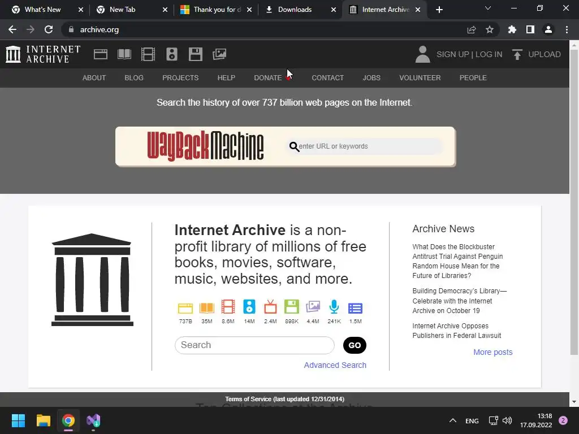Open the Images icon in top nav
This screenshot has height=434, width=579.
point(219,54)
